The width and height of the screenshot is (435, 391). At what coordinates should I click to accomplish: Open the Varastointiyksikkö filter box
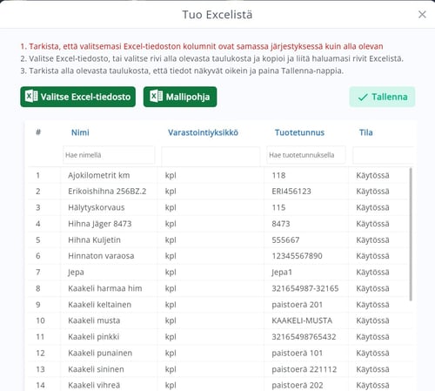pos(211,155)
